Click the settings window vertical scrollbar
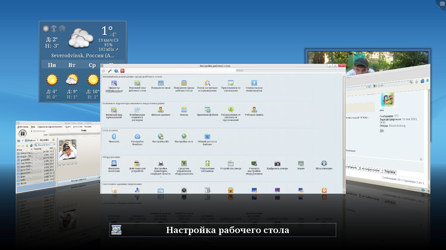 click(x=344, y=117)
